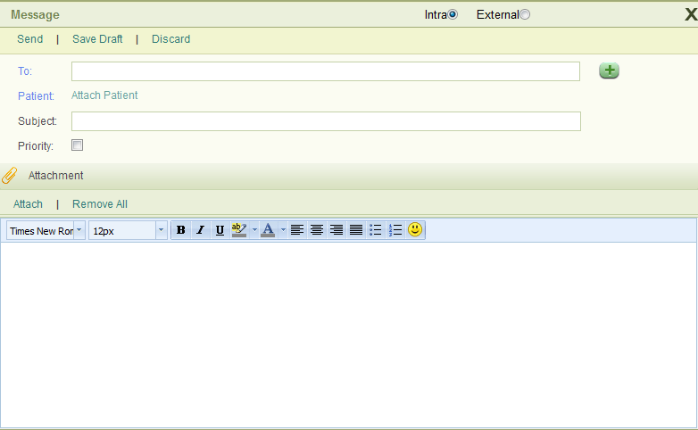Toggle bold formatting
Image resolution: width=698 pixels, height=430 pixels.
[181, 230]
